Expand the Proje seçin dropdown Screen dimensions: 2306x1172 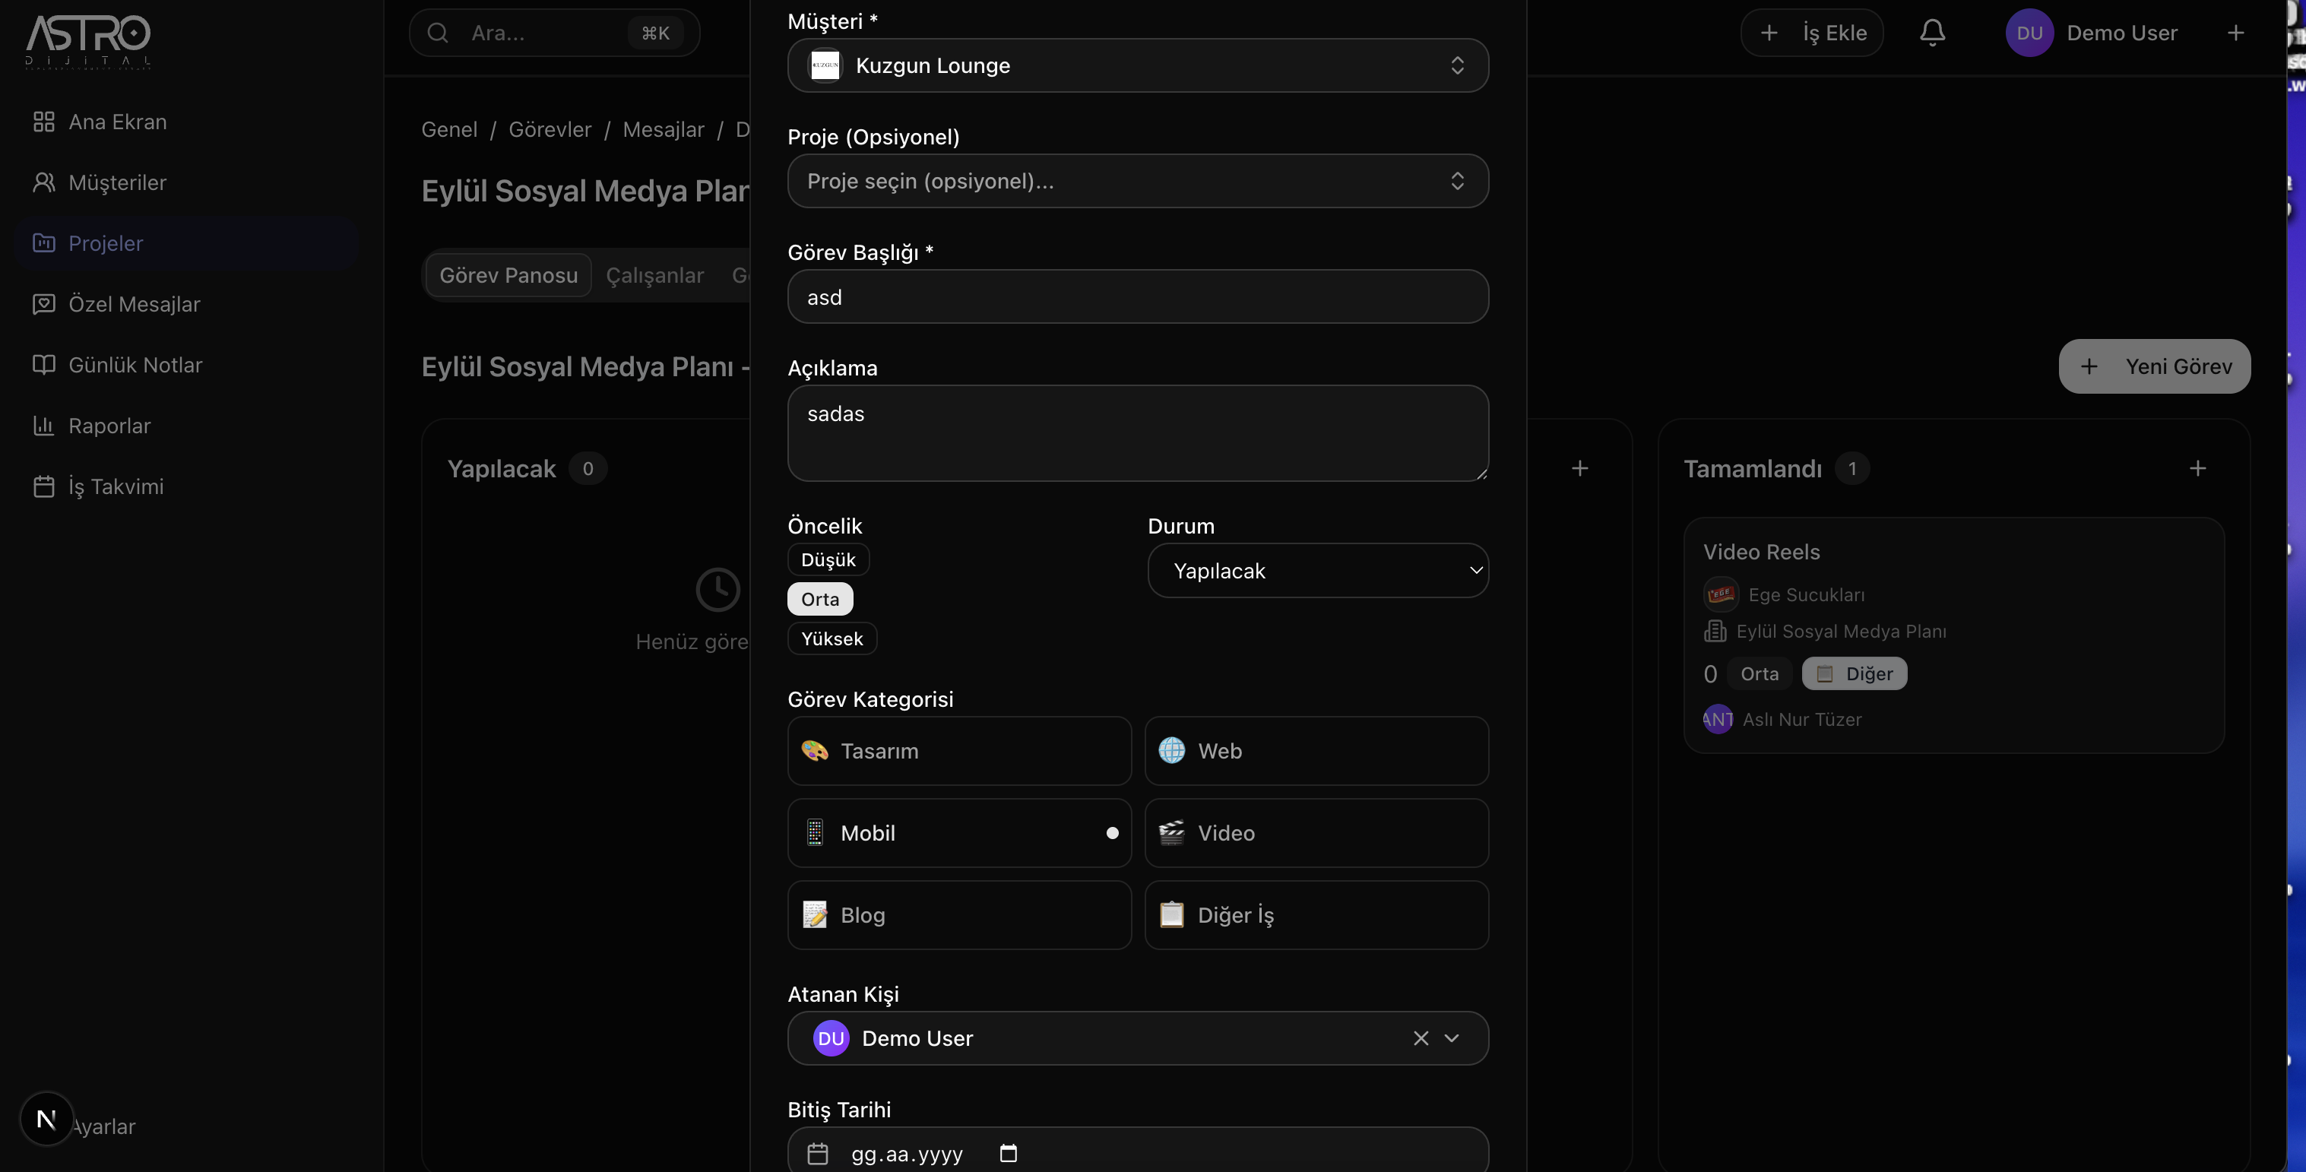(1137, 181)
